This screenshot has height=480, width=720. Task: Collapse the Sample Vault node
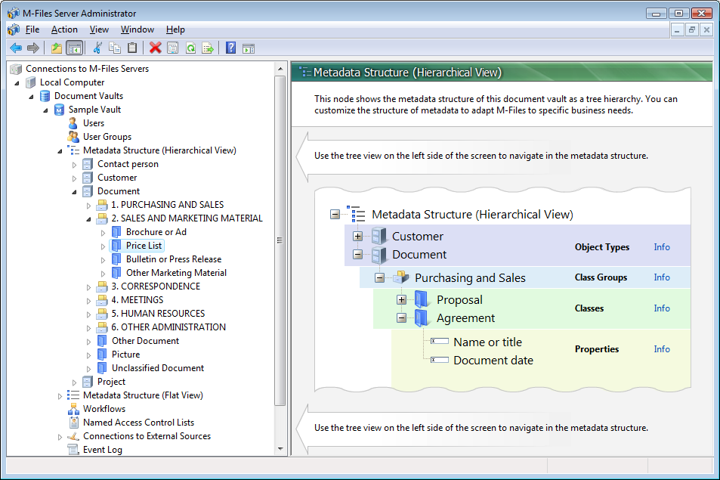[x=45, y=110]
